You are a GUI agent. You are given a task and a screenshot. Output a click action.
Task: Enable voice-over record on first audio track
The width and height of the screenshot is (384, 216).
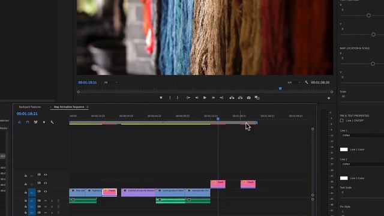click(x=58, y=201)
